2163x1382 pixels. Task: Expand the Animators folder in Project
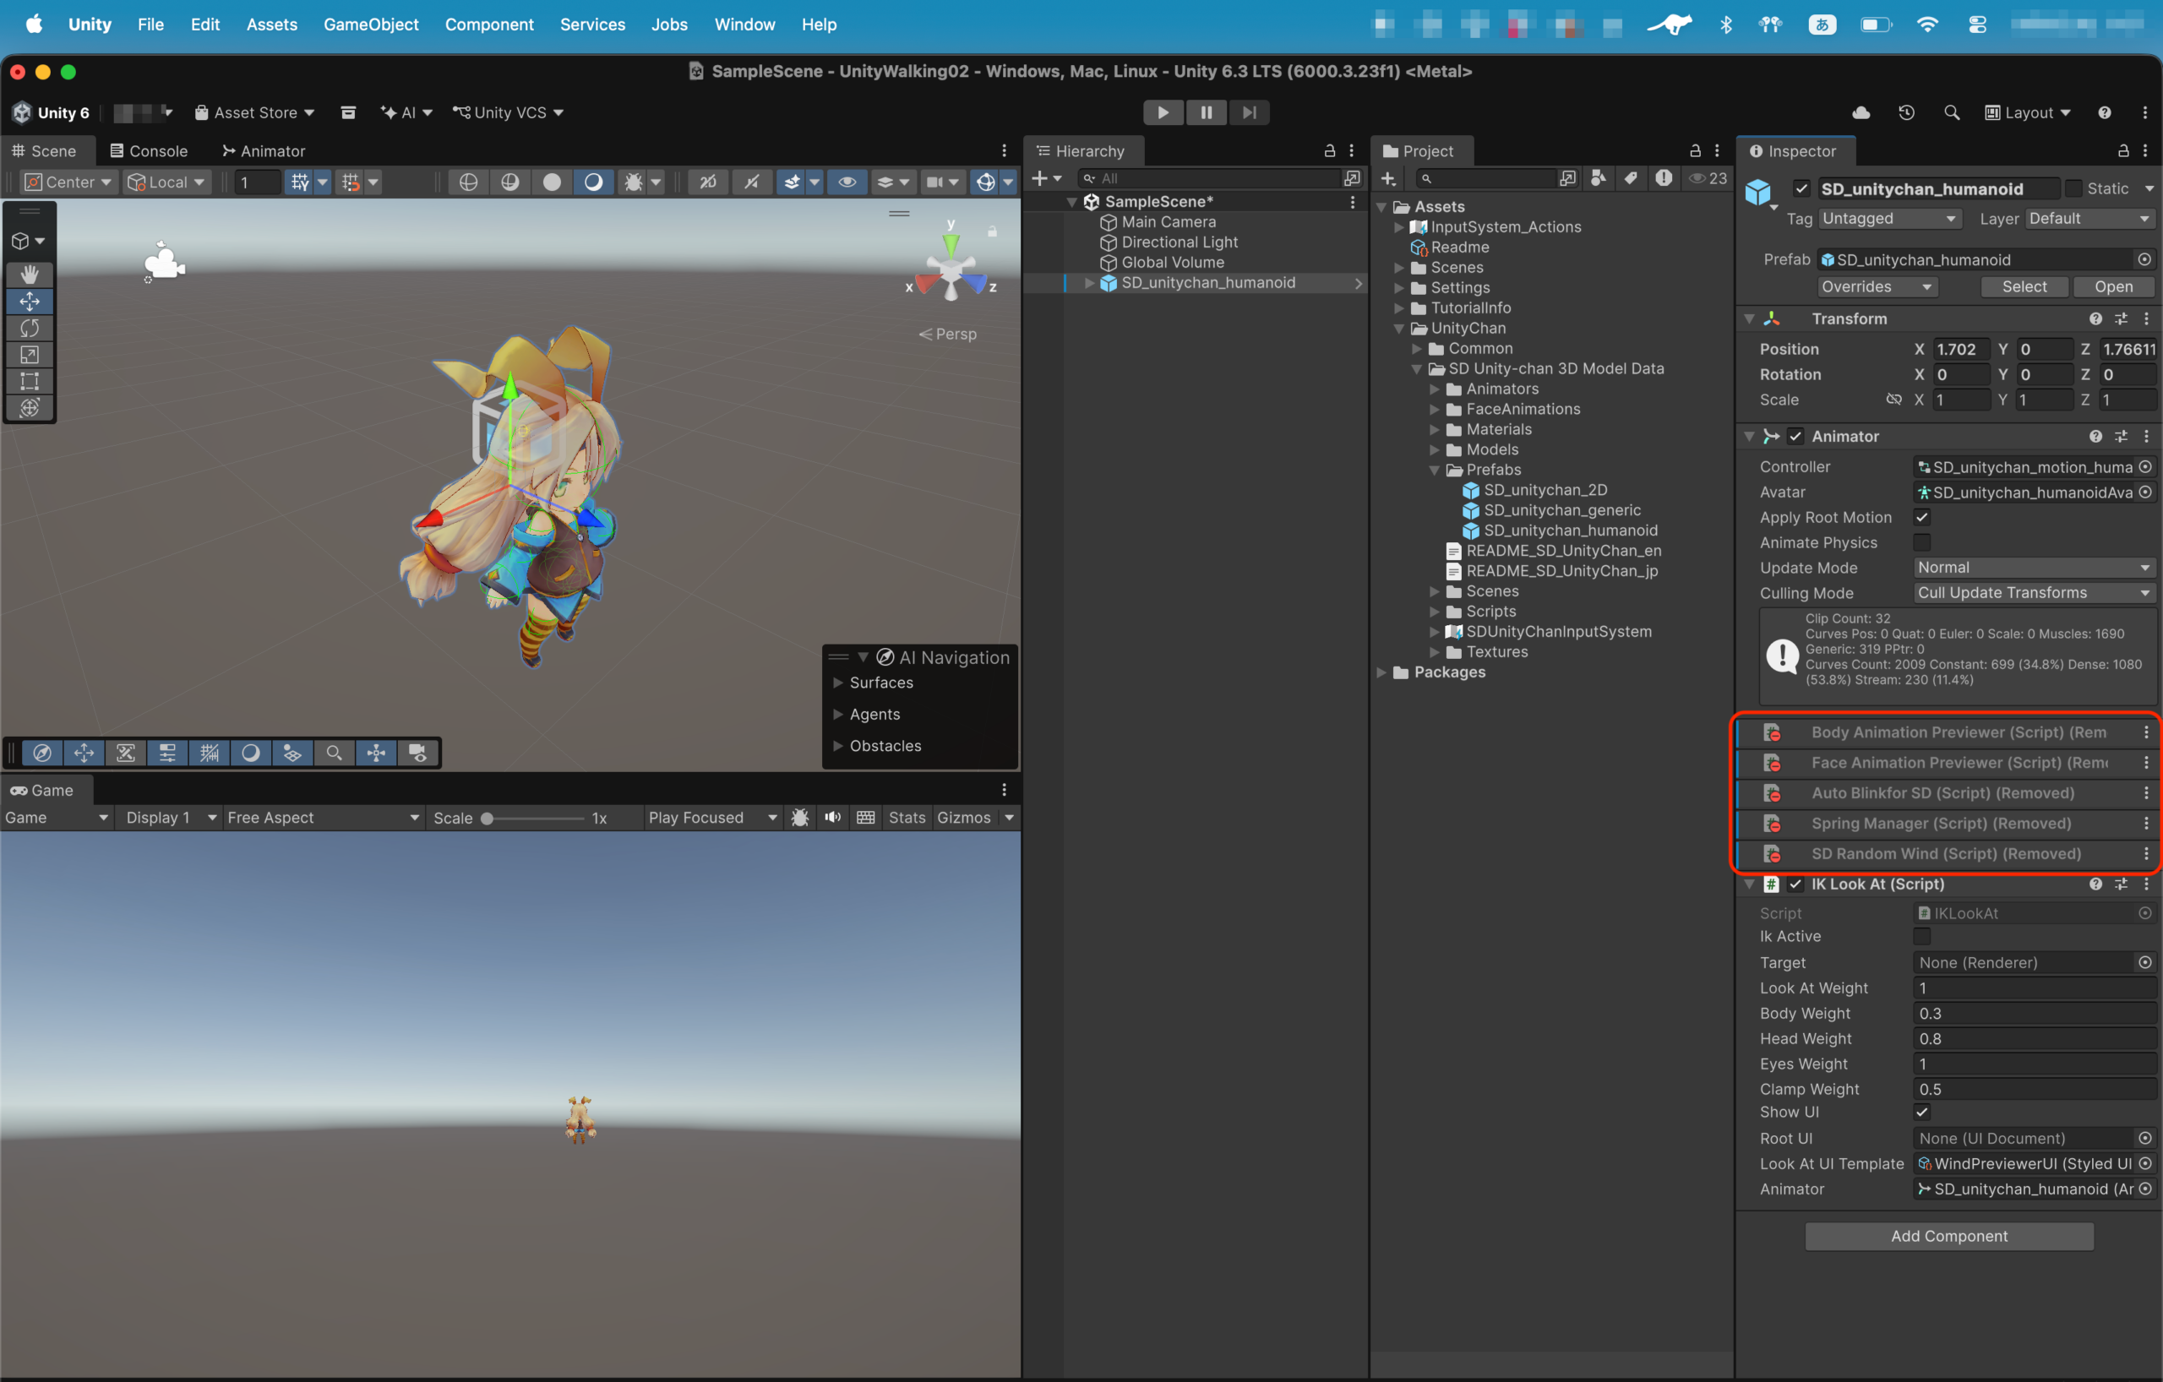pos(1435,389)
